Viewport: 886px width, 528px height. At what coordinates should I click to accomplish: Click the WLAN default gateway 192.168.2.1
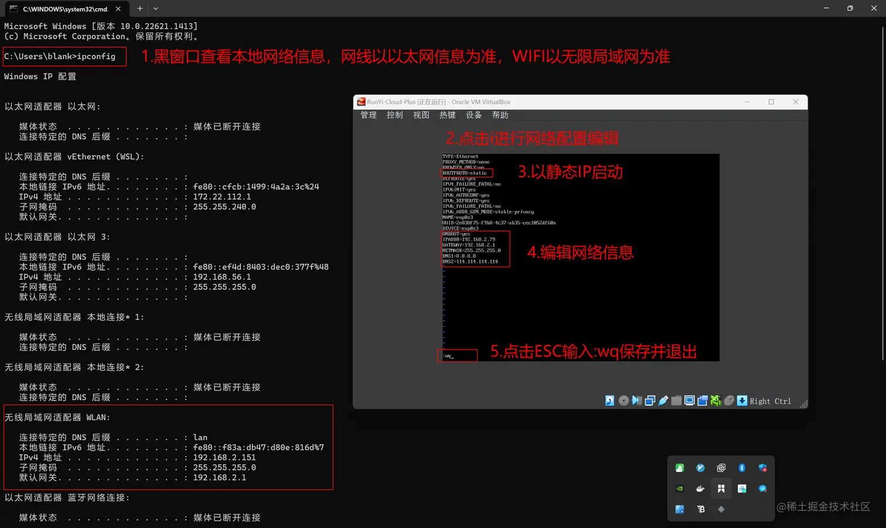220,478
